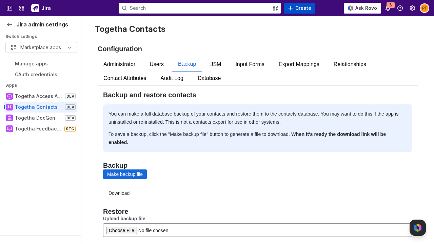The image size is (434, 244).
Task: Switch to the Export Mappings tab
Action: (299, 64)
